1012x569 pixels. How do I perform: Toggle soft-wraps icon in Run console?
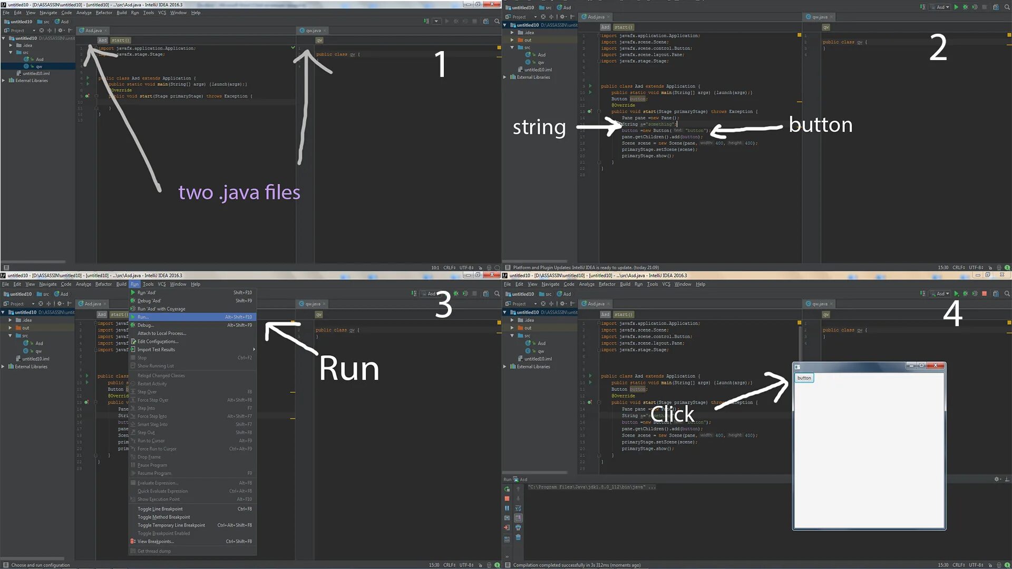[x=518, y=508]
